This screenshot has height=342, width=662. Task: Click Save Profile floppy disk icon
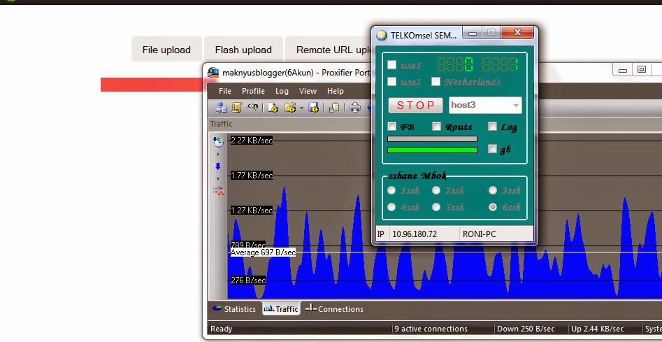314,108
